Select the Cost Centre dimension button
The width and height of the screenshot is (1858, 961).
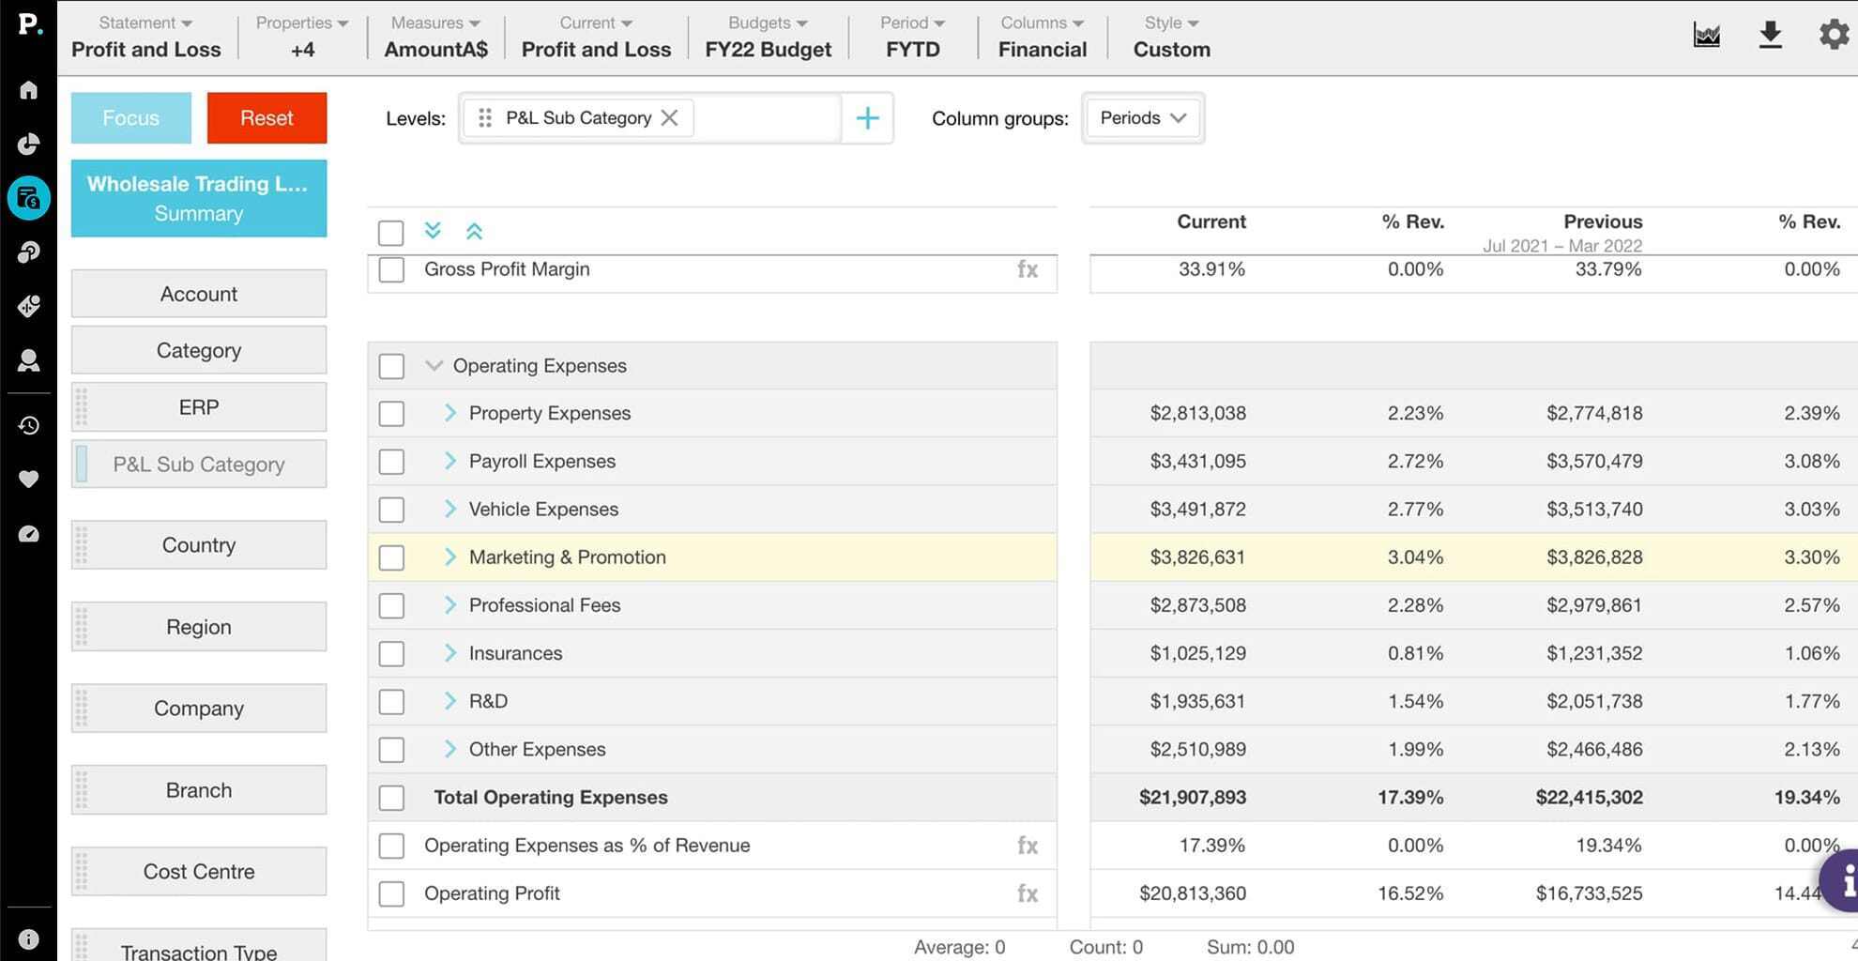tap(199, 871)
